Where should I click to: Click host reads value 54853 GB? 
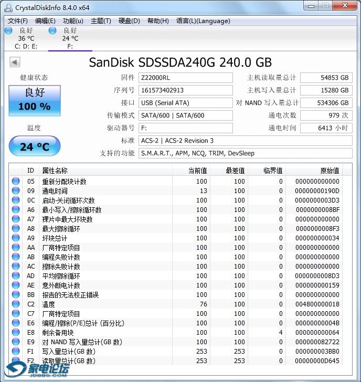tap(326, 78)
